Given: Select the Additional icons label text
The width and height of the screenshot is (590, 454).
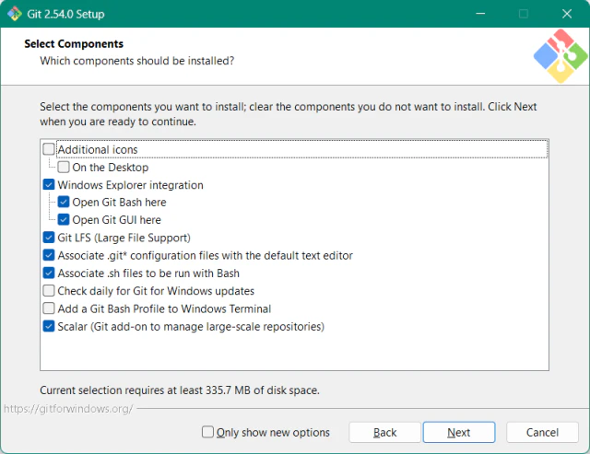Looking at the screenshot, I should pos(98,149).
